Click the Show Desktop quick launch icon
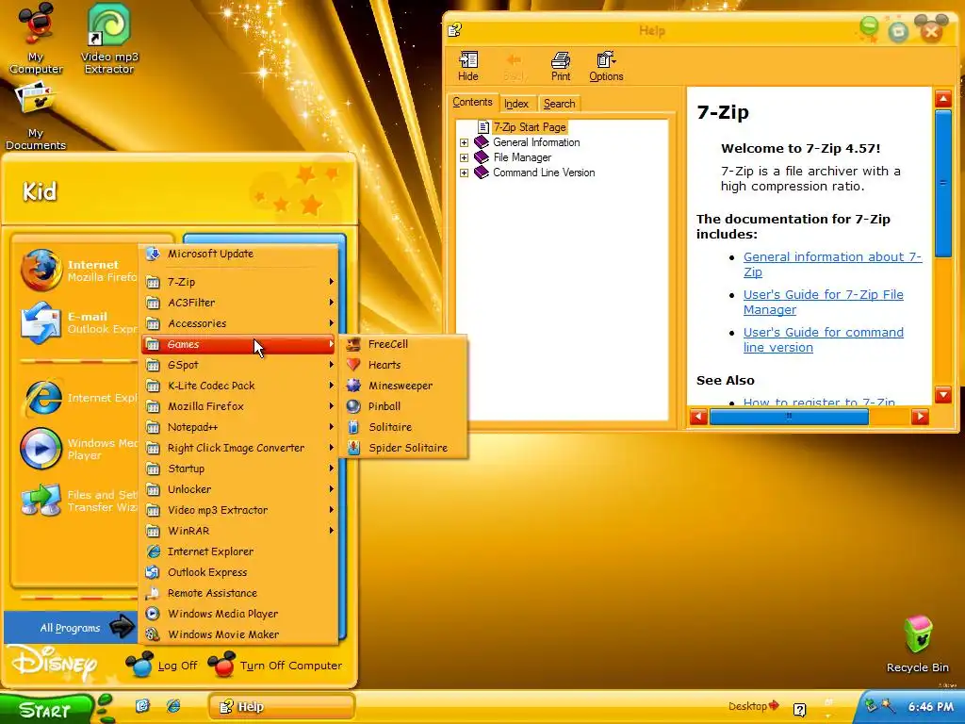The height and width of the screenshot is (724, 965). pos(142,705)
